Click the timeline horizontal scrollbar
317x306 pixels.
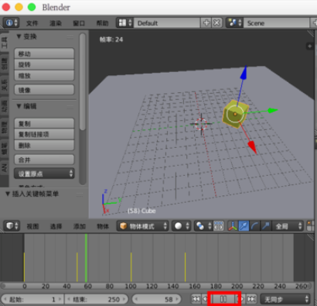[157, 286]
